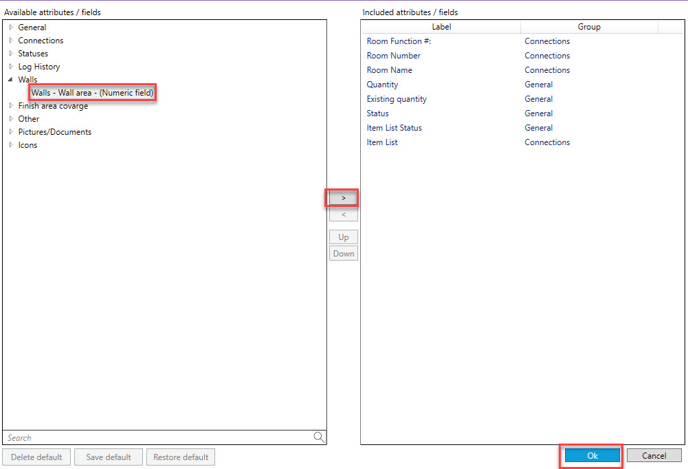688x469 pixels.
Task: Collapse the Walls tree node
Action: (x=11, y=80)
